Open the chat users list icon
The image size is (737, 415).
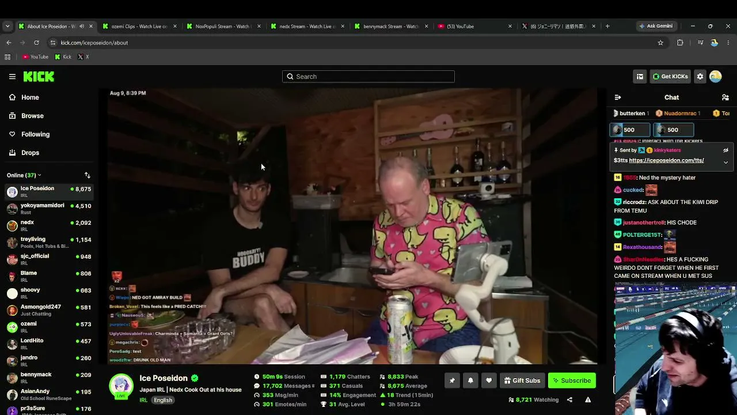[725, 97]
